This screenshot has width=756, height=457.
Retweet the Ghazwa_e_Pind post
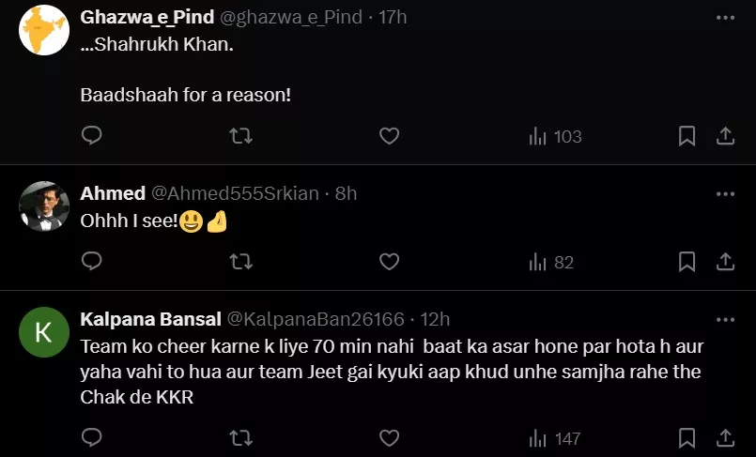coord(240,136)
